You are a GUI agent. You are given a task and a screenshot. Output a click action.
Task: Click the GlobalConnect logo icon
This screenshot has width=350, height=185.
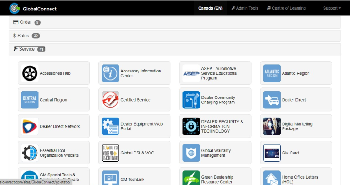[15, 9]
